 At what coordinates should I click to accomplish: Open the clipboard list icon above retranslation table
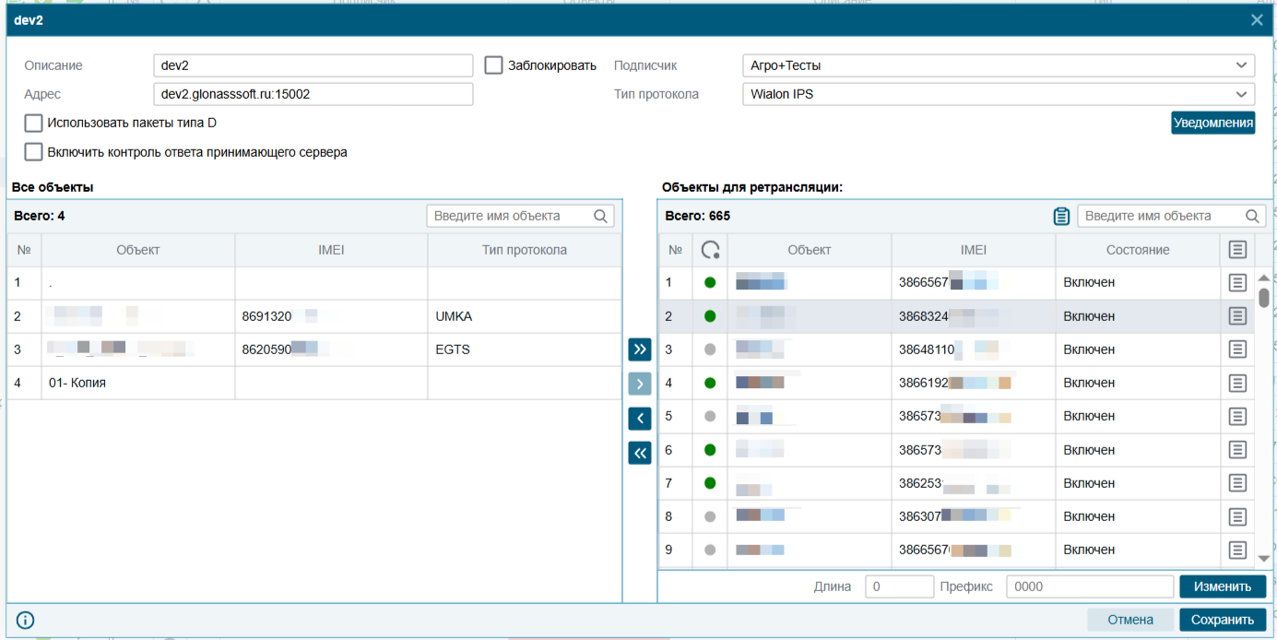coord(1061,216)
